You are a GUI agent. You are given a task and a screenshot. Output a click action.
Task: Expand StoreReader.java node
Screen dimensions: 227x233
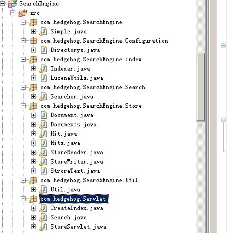coord(33,153)
